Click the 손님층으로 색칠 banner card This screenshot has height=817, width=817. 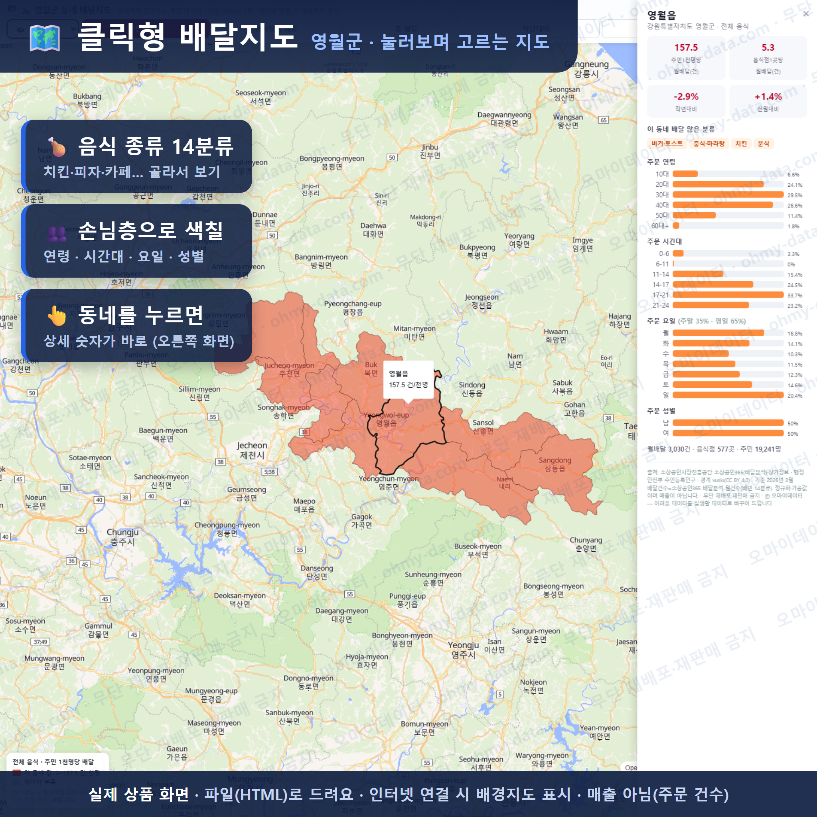(136, 241)
